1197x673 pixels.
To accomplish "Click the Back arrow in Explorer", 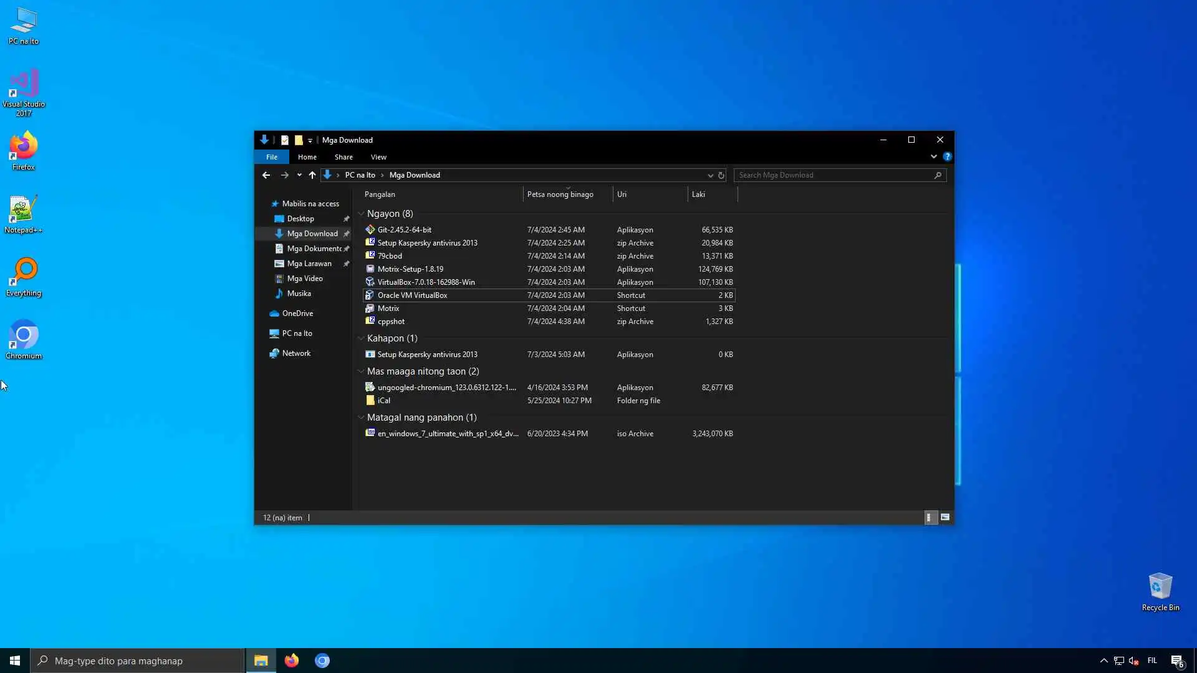I will pos(266,175).
